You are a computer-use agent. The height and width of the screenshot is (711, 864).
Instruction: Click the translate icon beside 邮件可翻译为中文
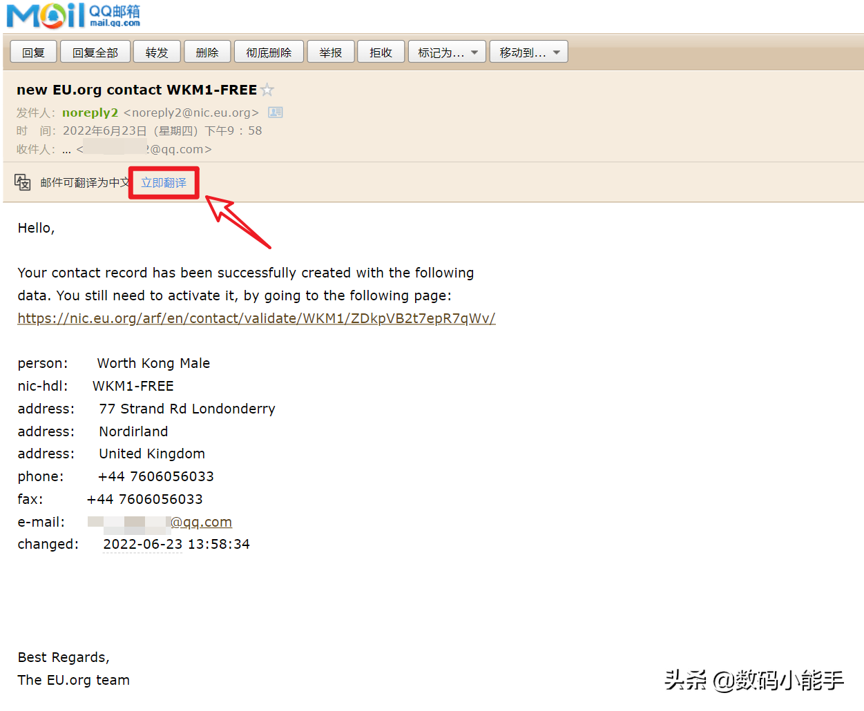coord(22,182)
